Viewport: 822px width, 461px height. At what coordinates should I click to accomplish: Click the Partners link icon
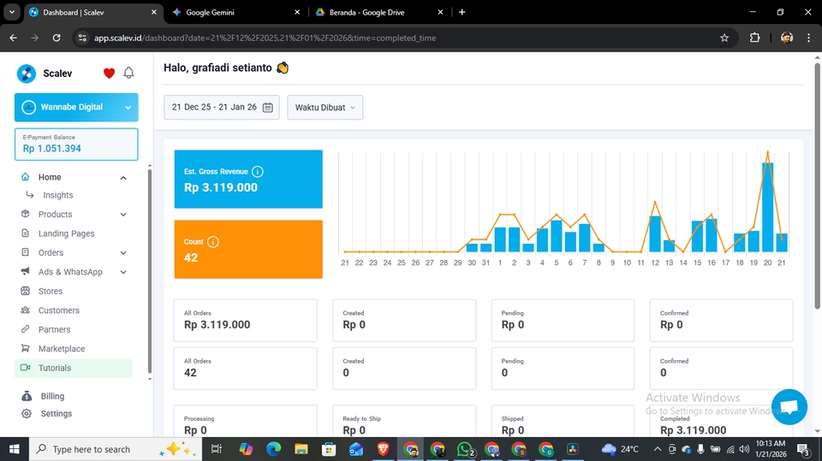click(x=25, y=329)
